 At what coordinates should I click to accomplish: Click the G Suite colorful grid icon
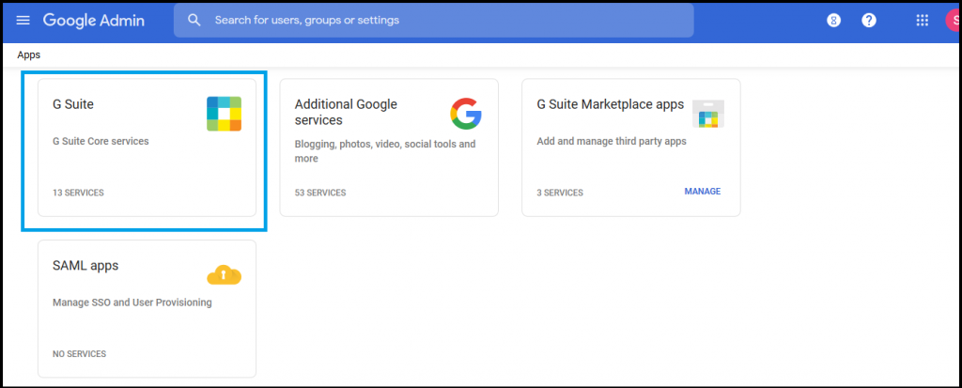pyautogui.click(x=224, y=114)
